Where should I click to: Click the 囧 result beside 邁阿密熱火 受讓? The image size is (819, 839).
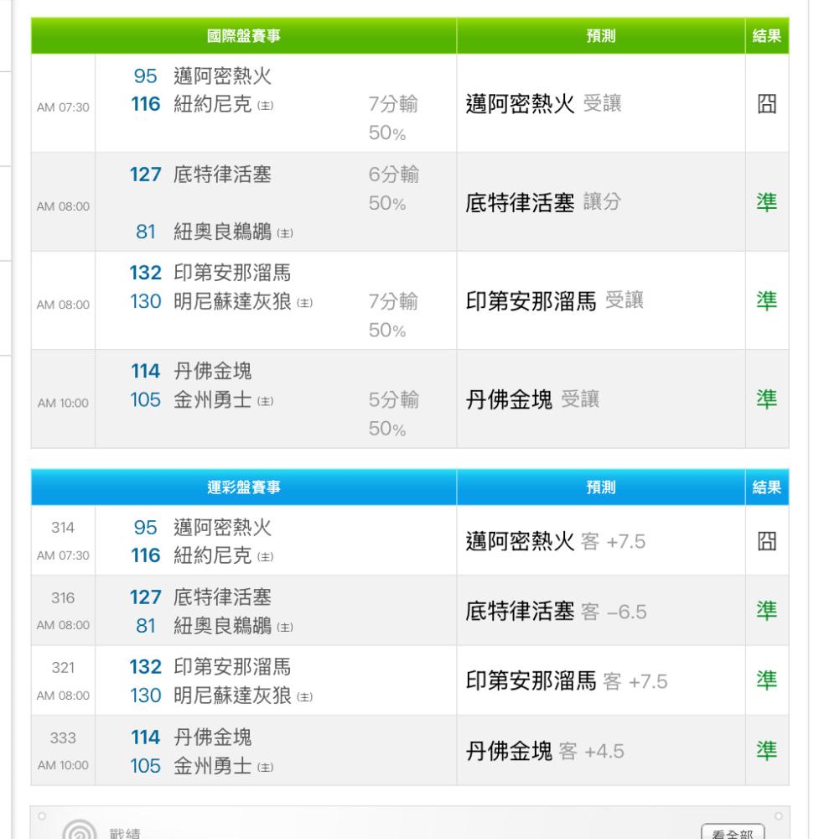click(x=767, y=104)
